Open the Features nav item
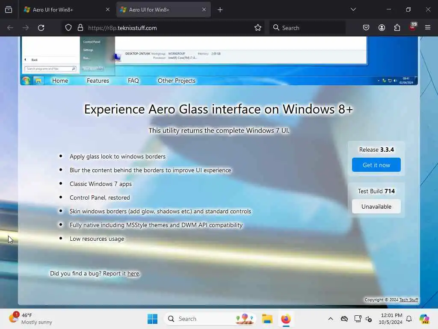Viewport: 438px width, 329px height. 98,81
